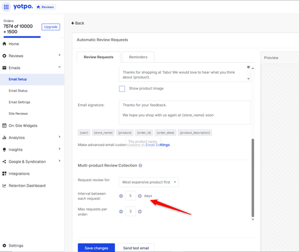Open the Reviews product badge
The height and width of the screenshot is (252, 299).
[x=45, y=7]
